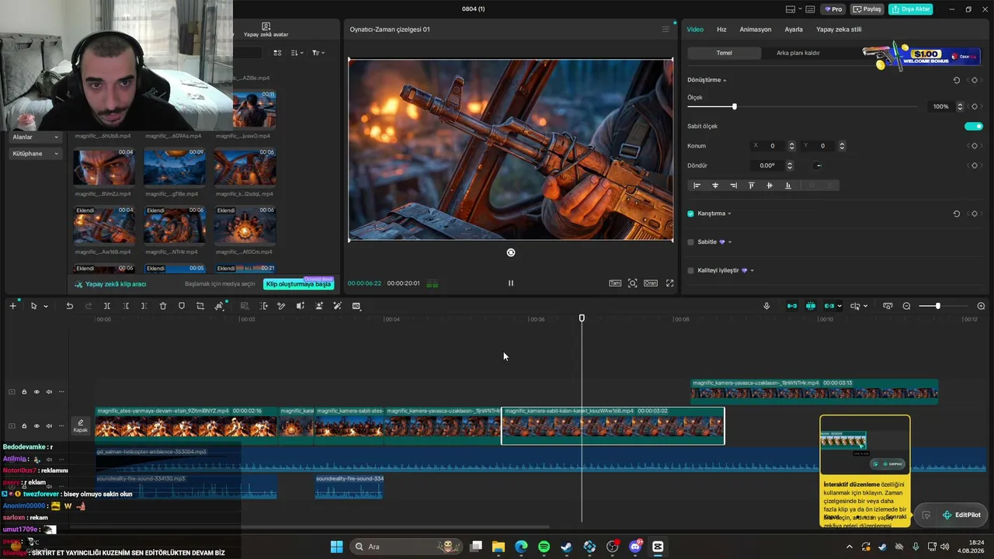Switch to the Animasyon tab
The width and height of the screenshot is (994, 559).
(x=756, y=30)
